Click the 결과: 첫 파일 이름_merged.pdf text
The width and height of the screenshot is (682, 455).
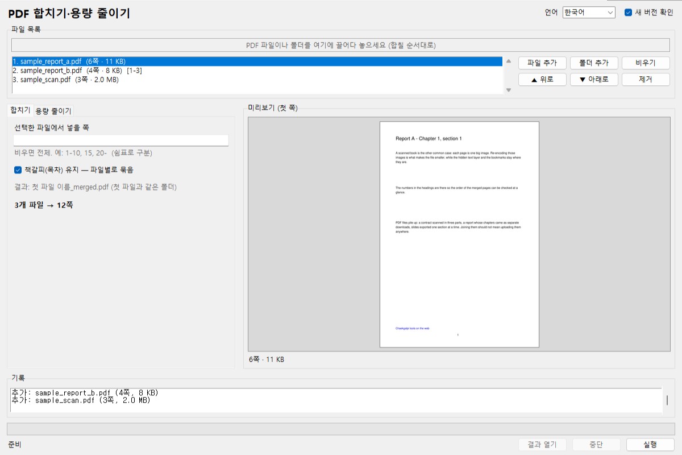point(95,187)
